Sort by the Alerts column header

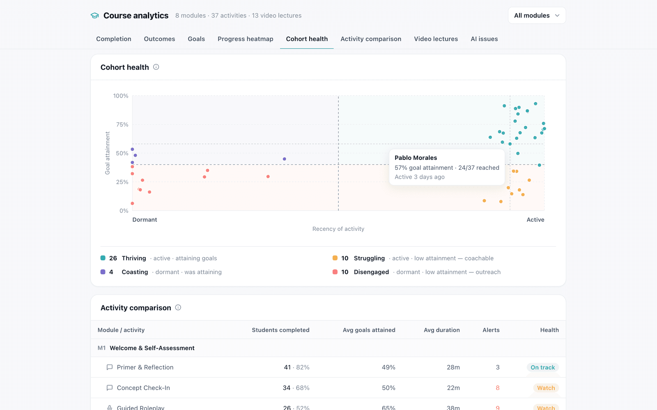pyautogui.click(x=491, y=330)
